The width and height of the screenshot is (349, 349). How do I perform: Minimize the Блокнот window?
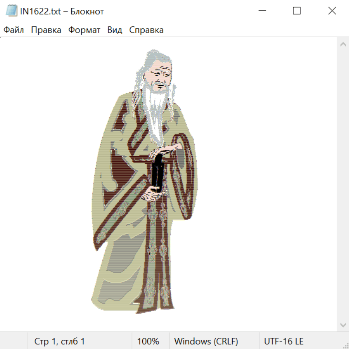point(262,11)
